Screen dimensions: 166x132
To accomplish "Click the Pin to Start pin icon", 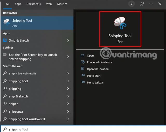I will tap(83, 75).
